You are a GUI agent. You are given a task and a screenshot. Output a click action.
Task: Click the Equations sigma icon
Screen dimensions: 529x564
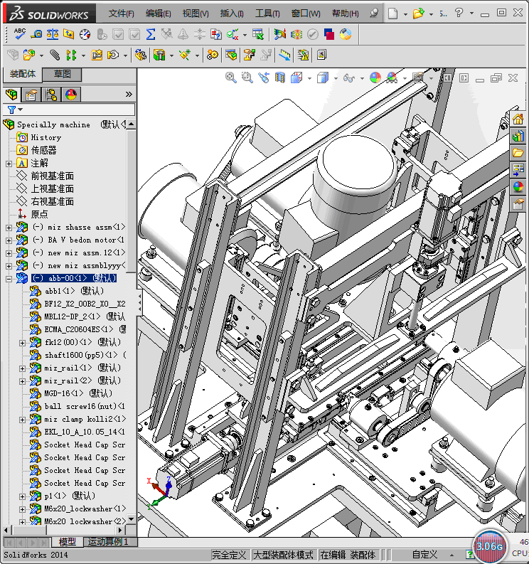pyautogui.click(x=151, y=34)
